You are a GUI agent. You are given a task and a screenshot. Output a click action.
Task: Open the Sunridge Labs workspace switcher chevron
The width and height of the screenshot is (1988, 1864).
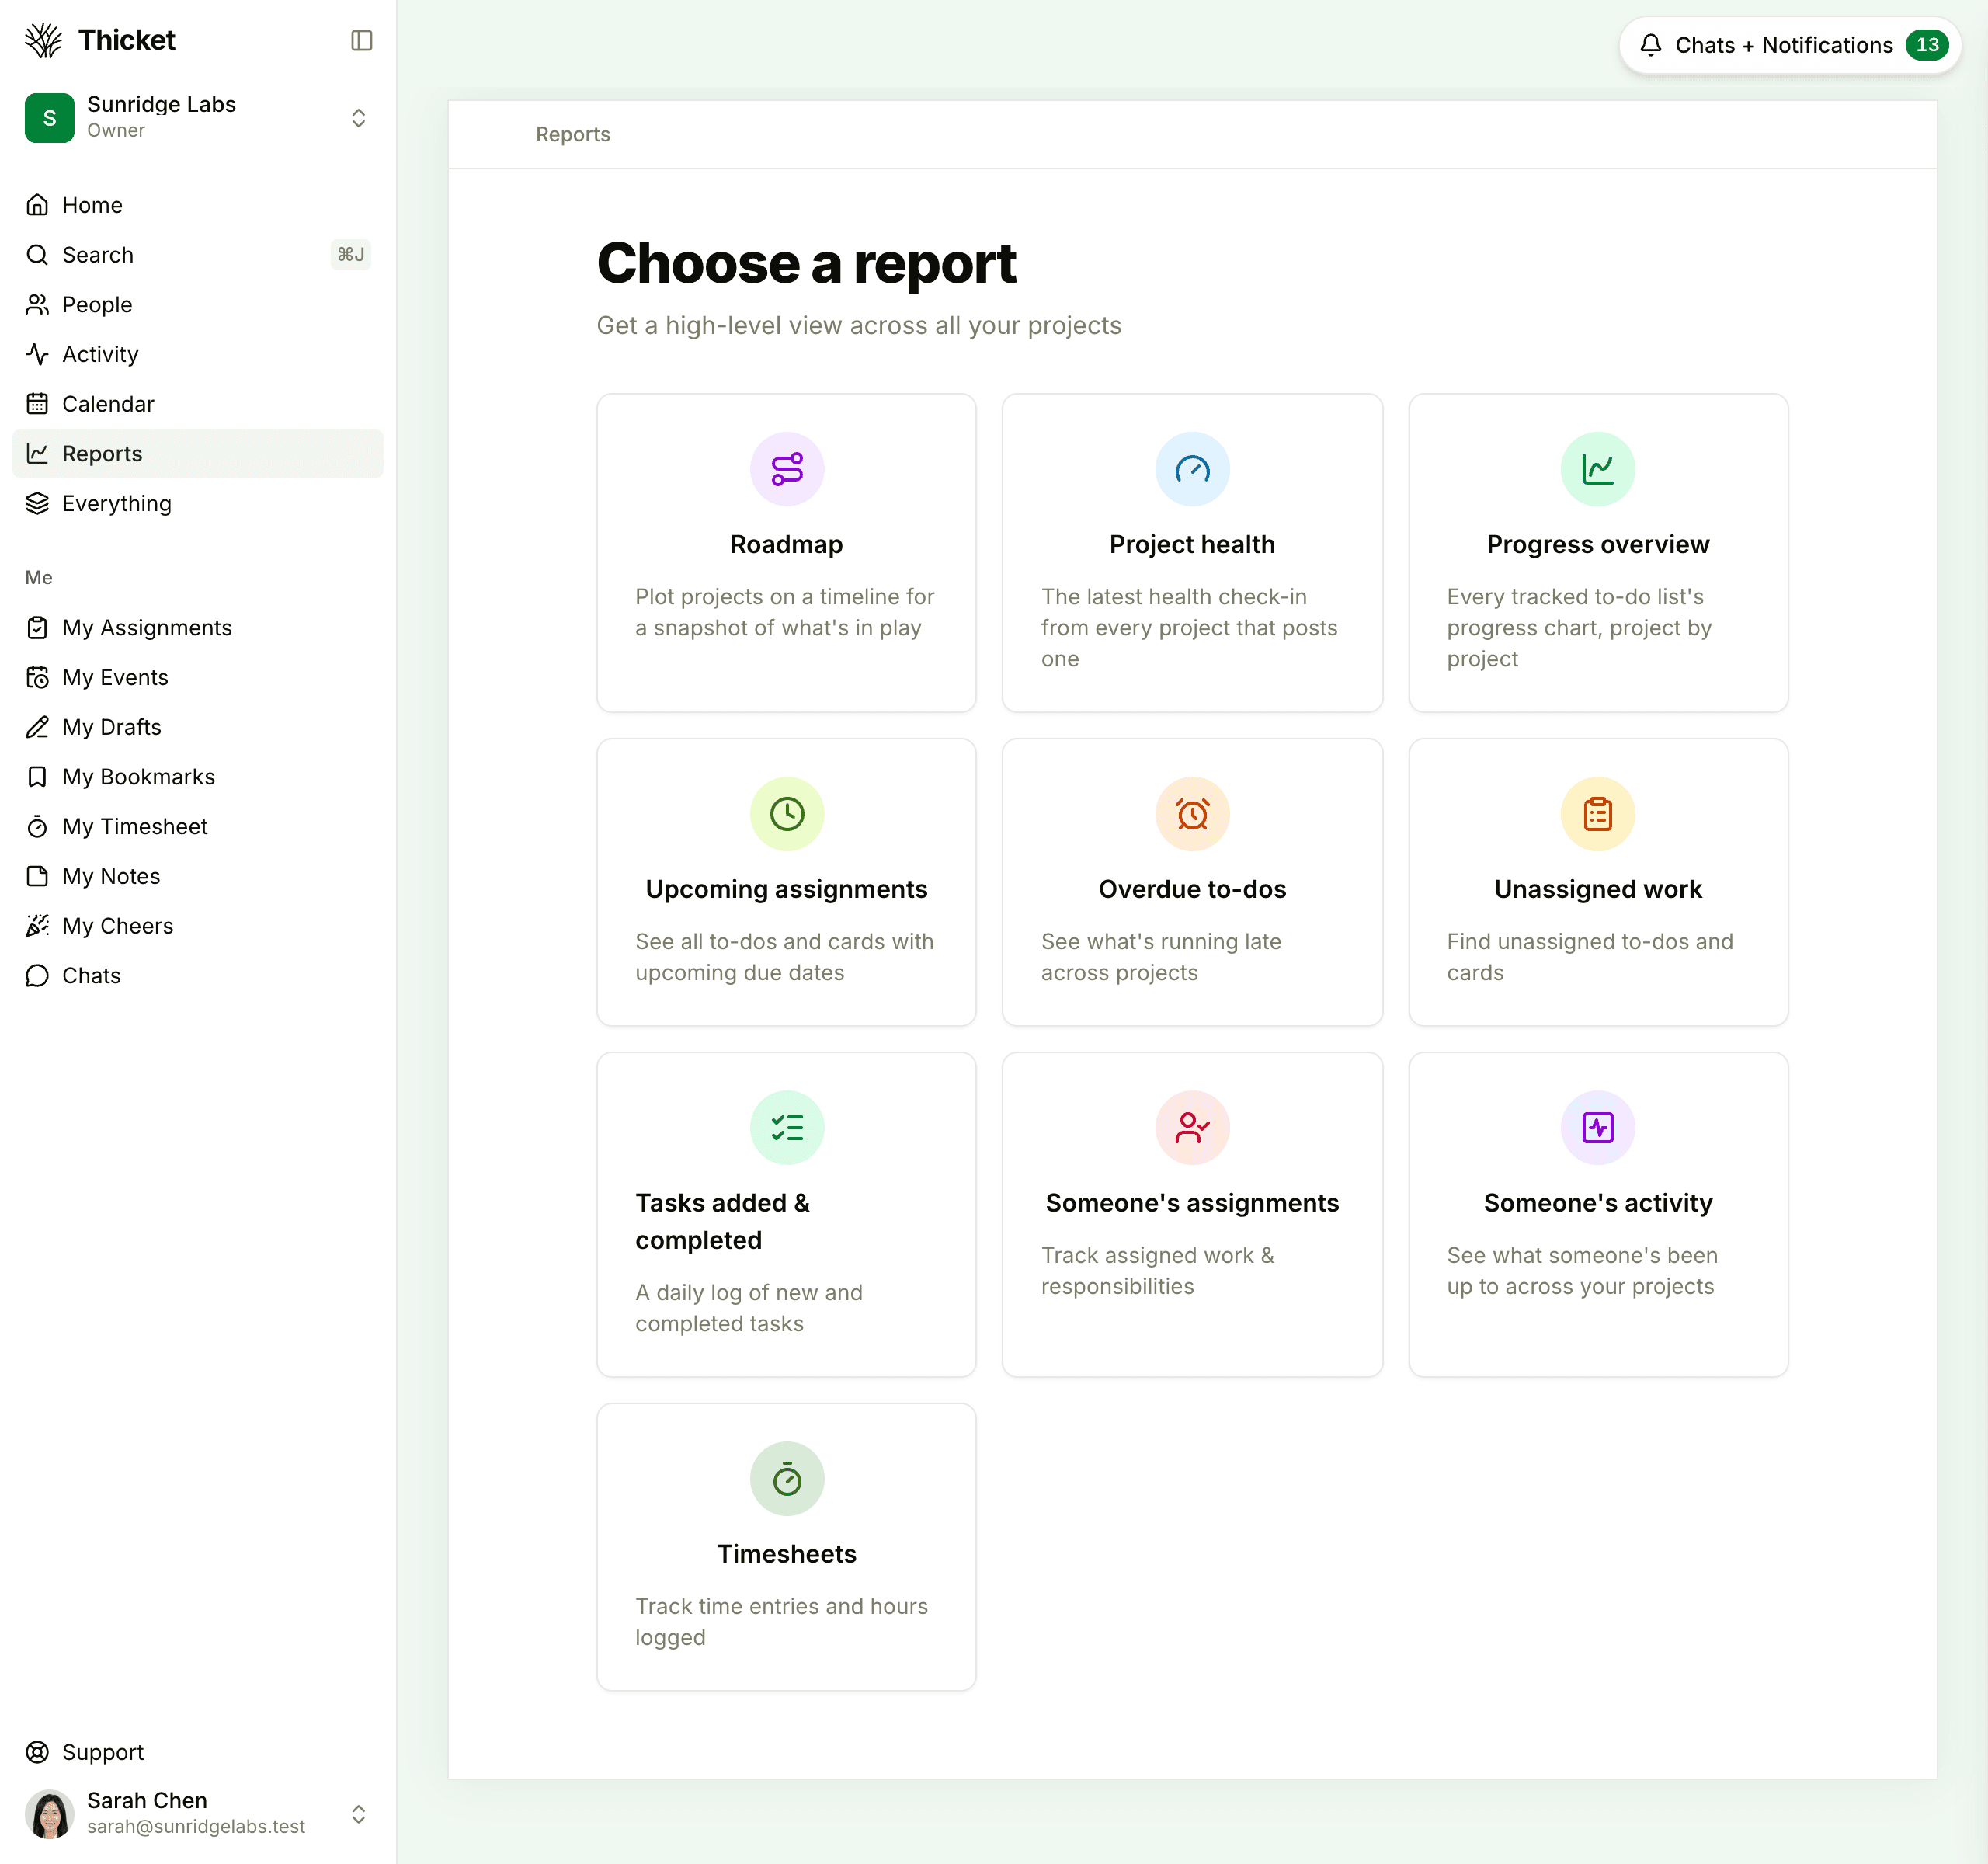pyautogui.click(x=358, y=118)
